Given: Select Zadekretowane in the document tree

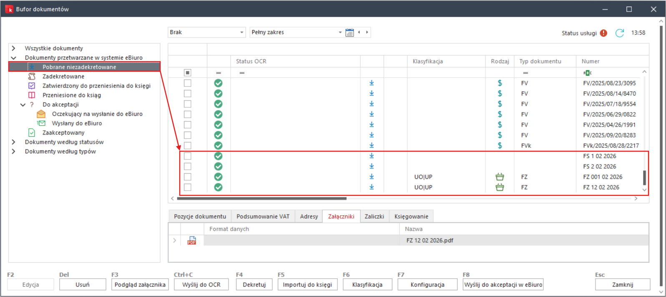Looking at the screenshot, I should 63,76.
